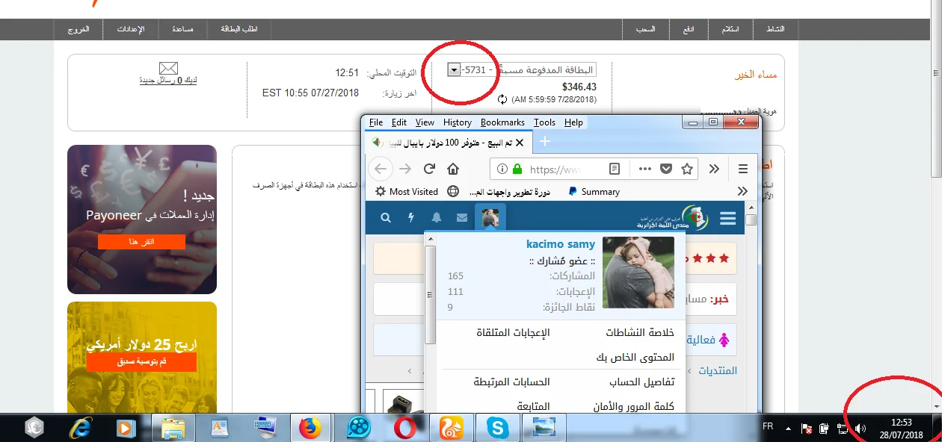Expand Firefox toolbar overflow chevron

coord(714,169)
